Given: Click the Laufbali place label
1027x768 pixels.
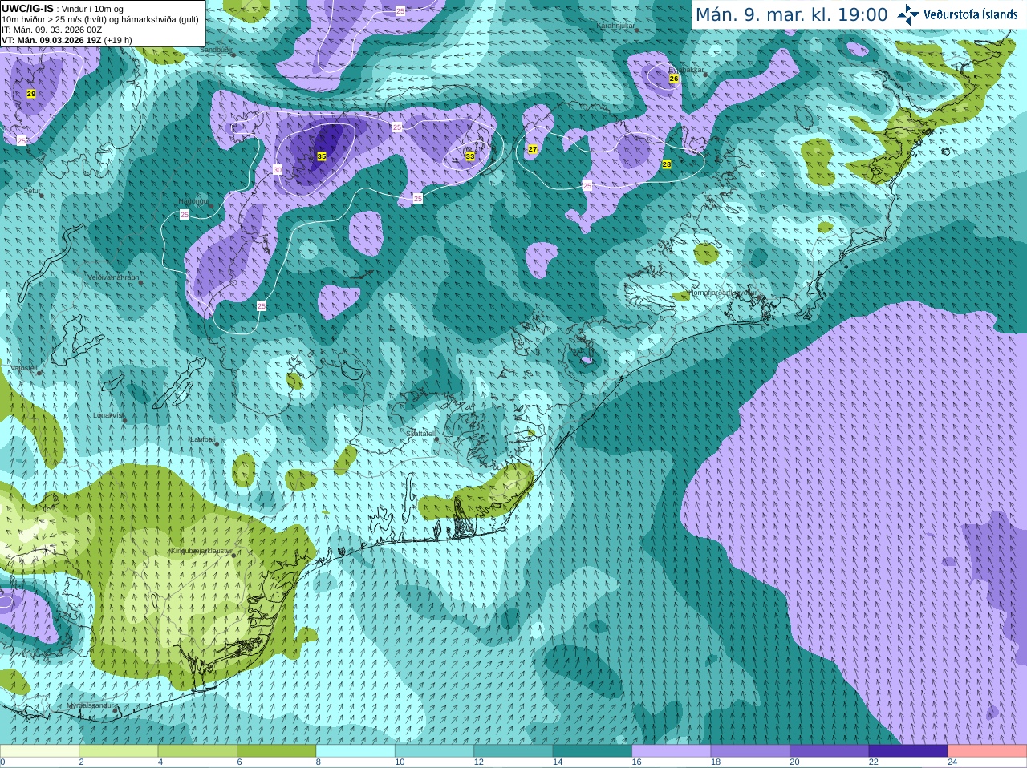Looking at the screenshot, I should [202, 439].
